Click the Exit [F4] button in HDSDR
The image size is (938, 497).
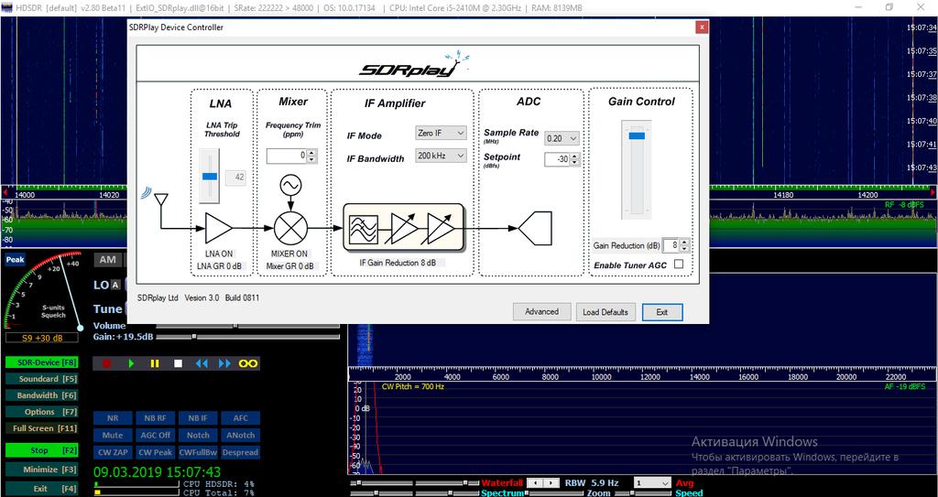pos(41,489)
